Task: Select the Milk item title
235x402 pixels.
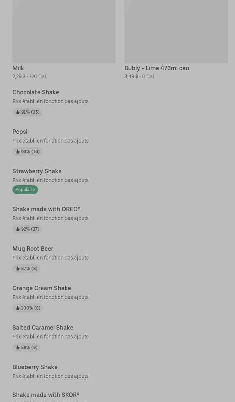Action: coord(18,68)
